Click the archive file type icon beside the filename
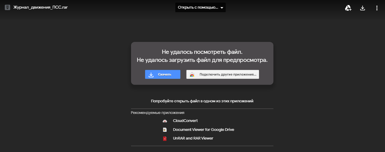Image resolution: width=385 pixels, height=152 pixels. pyautogui.click(x=8, y=7)
